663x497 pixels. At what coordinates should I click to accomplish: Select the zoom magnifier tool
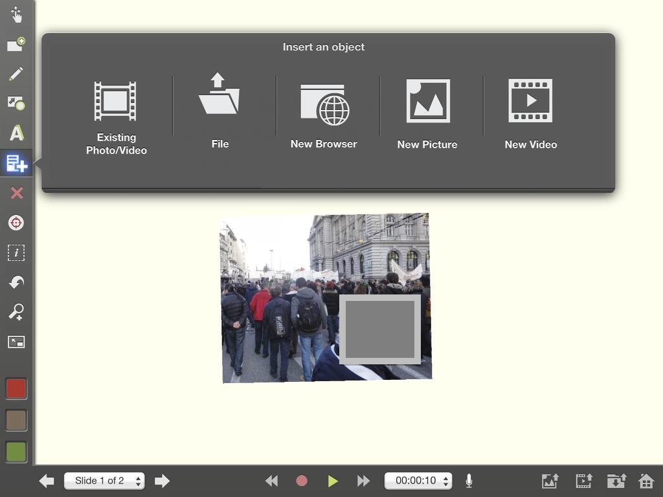16,312
